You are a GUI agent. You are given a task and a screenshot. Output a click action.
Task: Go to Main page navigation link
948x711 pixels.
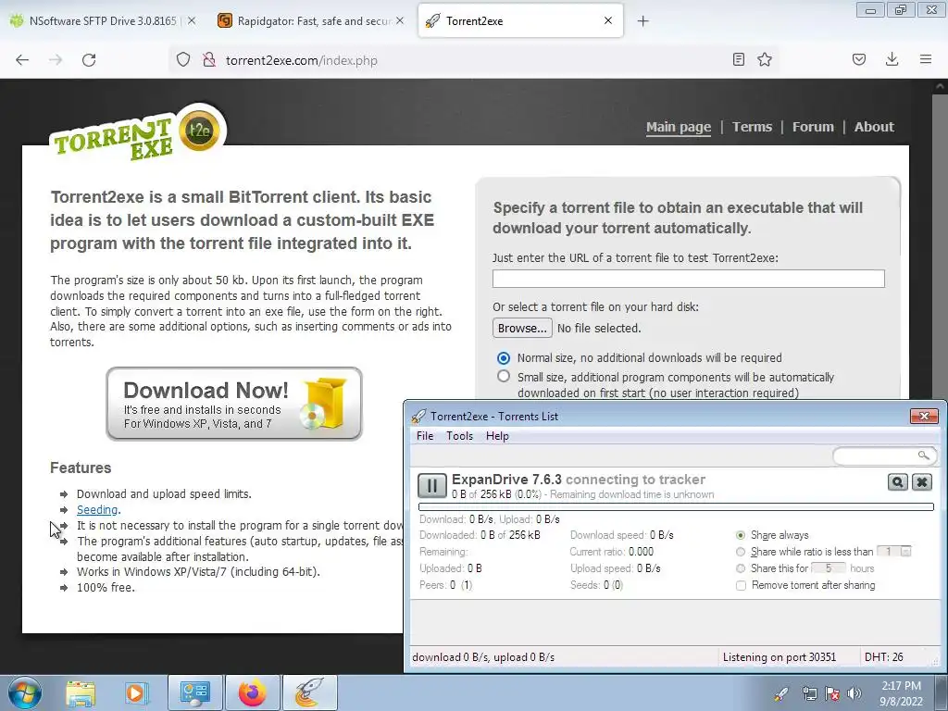(679, 127)
